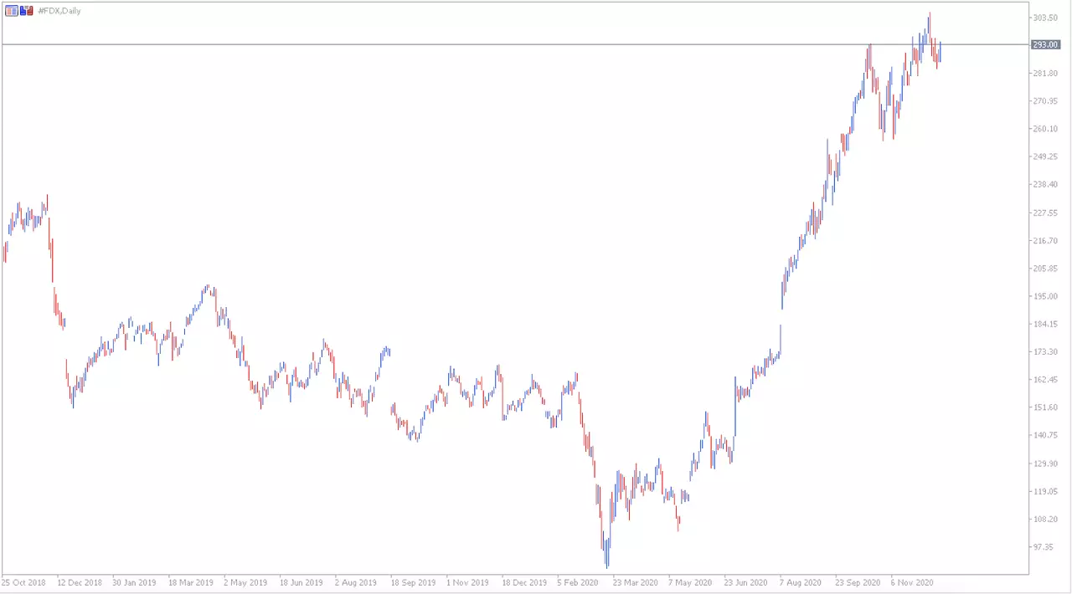
Task: Click the 129.90 price scale value
Action: 1044,463
